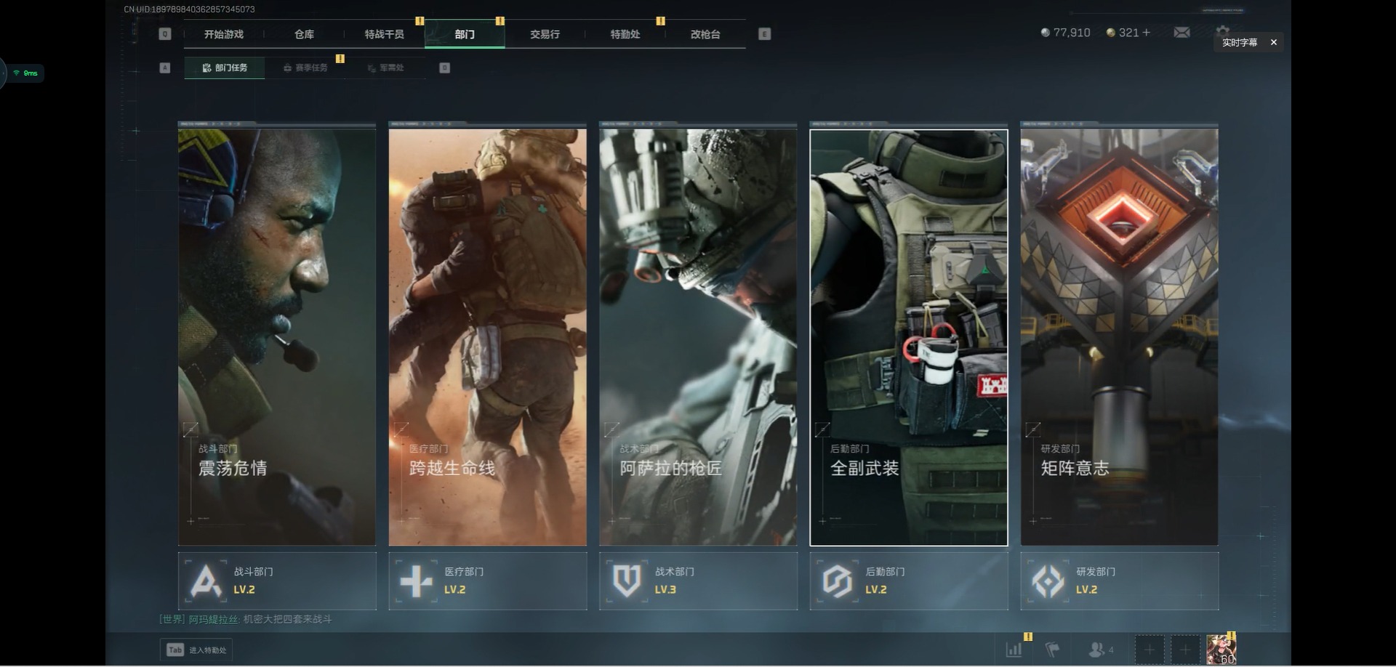Image resolution: width=1396 pixels, height=667 pixels.
Task: Open the flag icon in bottom bar
Action: pos(1051,650)
